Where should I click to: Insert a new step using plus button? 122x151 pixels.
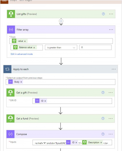coord(61,21)
